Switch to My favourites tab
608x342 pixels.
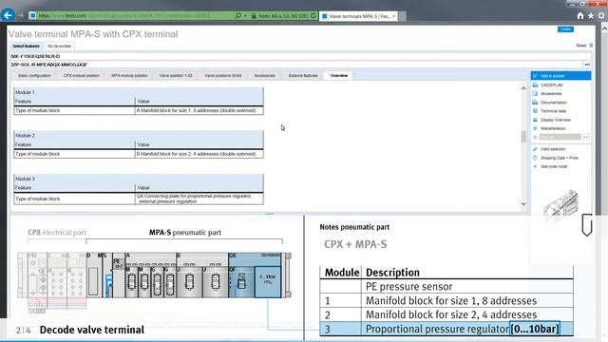59,47
